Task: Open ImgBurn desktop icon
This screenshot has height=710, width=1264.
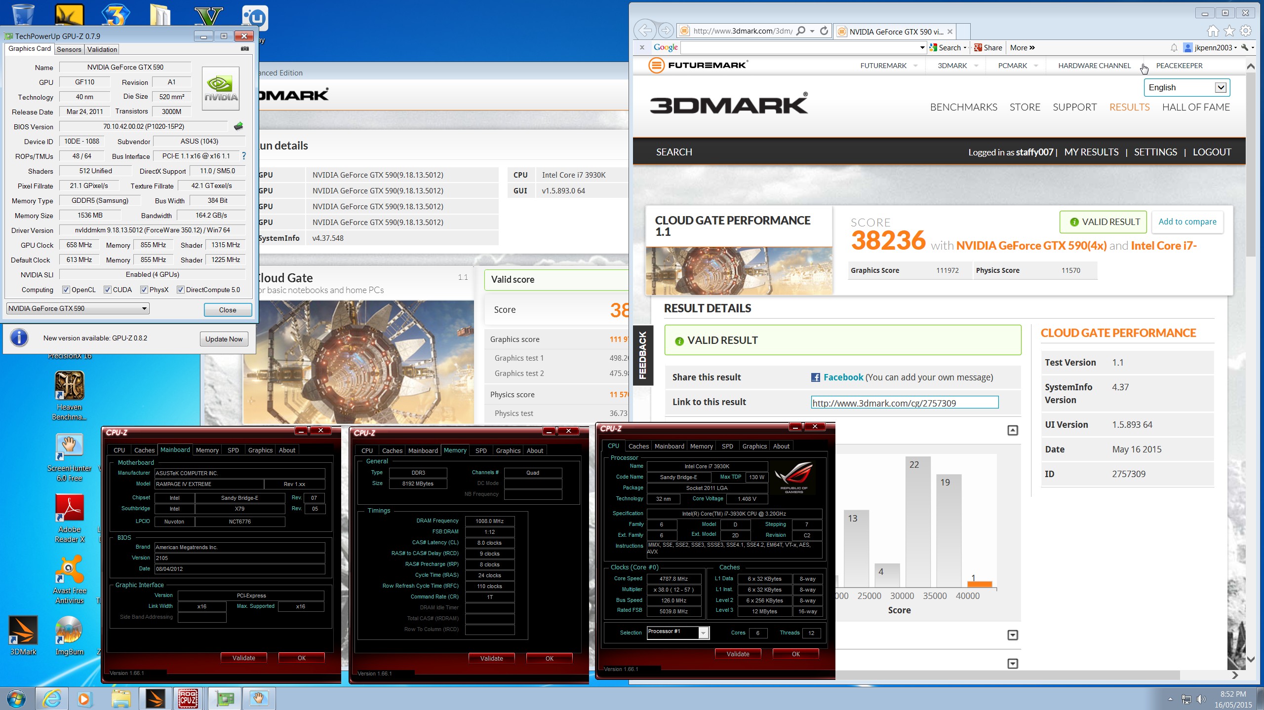Action: (x=69, y=635)
